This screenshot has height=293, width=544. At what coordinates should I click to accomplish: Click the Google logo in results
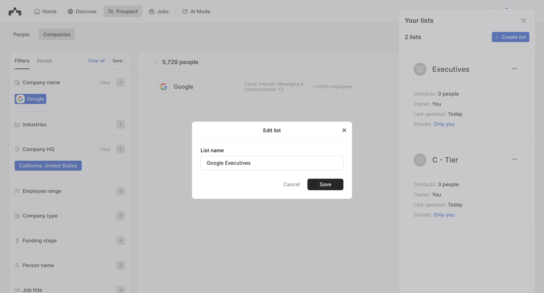pos(164,87)
